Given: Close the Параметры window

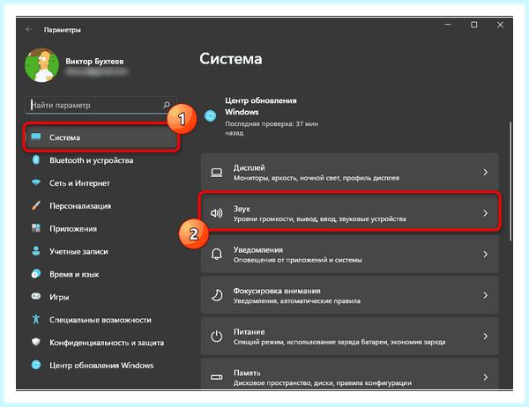Looking at the screenshot, I should (500, 25).
